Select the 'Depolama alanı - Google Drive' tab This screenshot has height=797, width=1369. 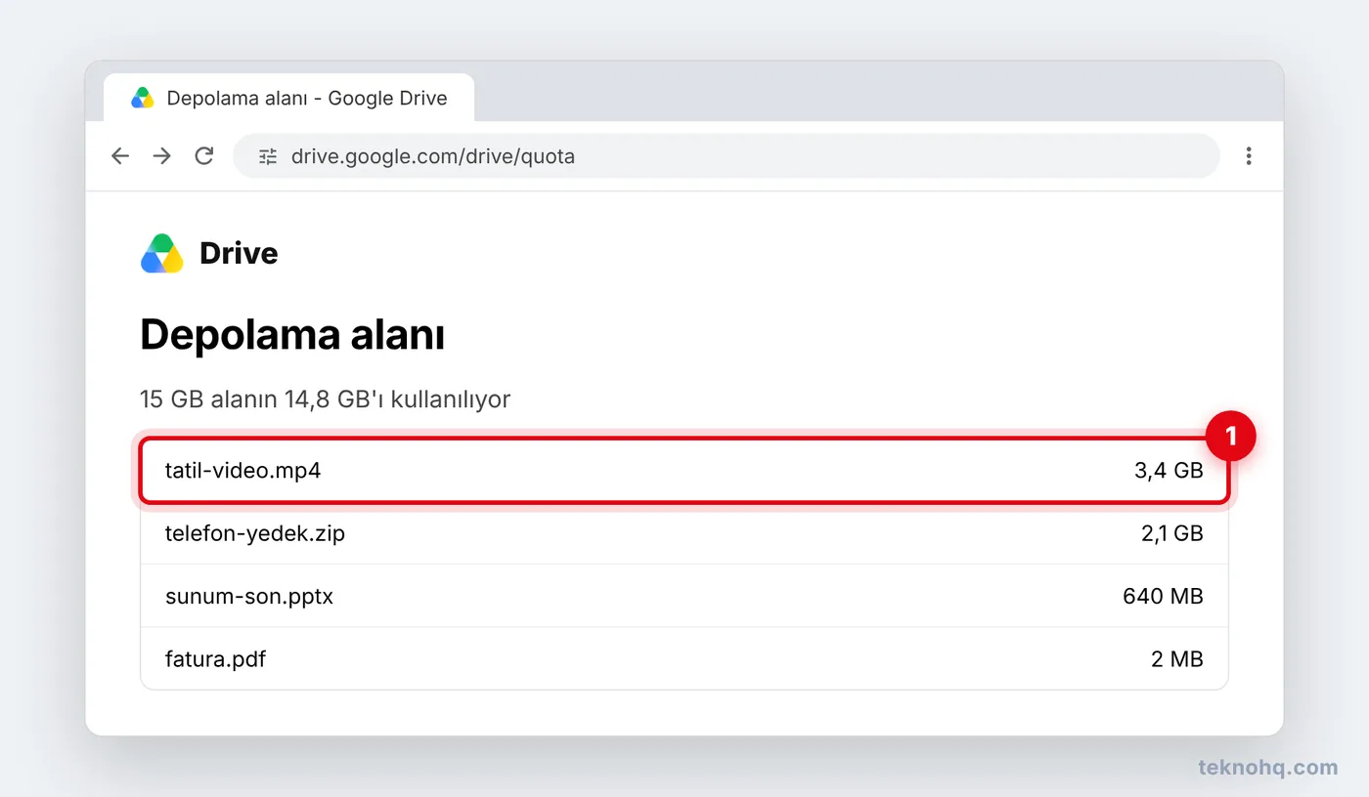[x=289, y=98]
